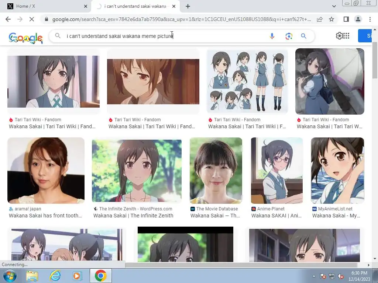This screenshot has width=378, height=283.
Task: Open the tab search dropdown
Action: coord(334,6)
